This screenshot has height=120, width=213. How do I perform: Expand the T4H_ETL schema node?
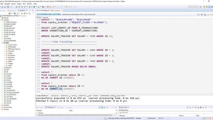pos(2,68)
